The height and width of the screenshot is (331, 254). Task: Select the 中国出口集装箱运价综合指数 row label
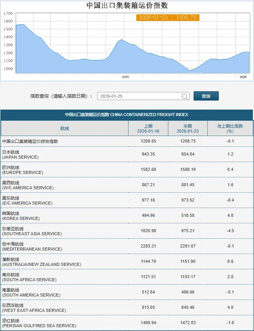coord(30,141)
